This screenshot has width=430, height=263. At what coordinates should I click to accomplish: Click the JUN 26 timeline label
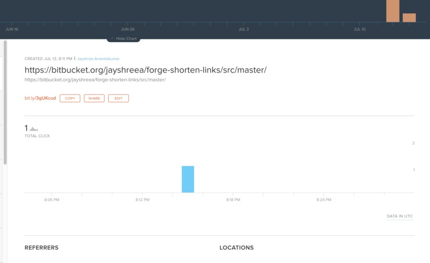[x=128, y=29]
